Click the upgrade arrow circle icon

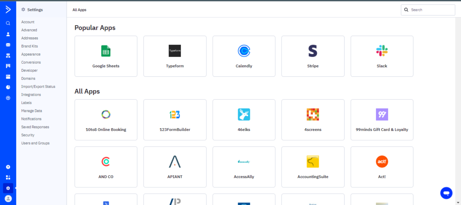8,98
